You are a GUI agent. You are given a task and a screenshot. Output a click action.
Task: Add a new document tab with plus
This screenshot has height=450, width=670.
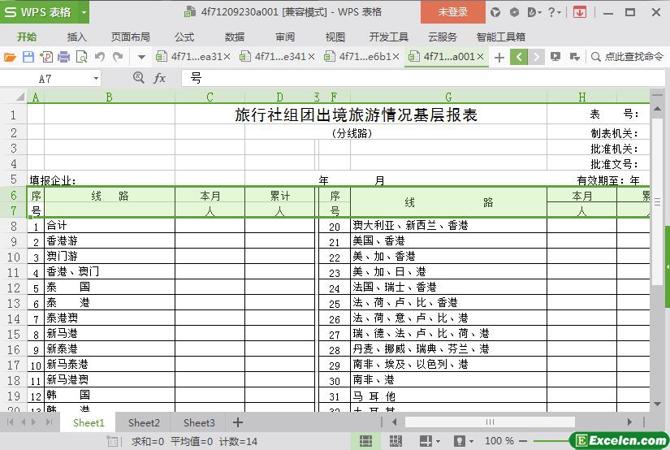[499, 57]
